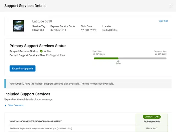The height and width of the screenshot is (132, 176).
Task: Click the Included Support Services heading
Action: tap(27, 94)
